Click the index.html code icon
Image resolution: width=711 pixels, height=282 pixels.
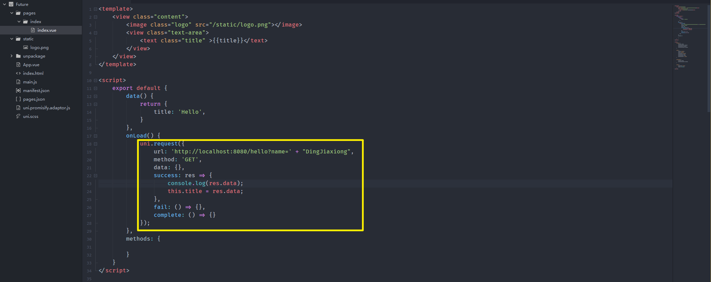18,73
